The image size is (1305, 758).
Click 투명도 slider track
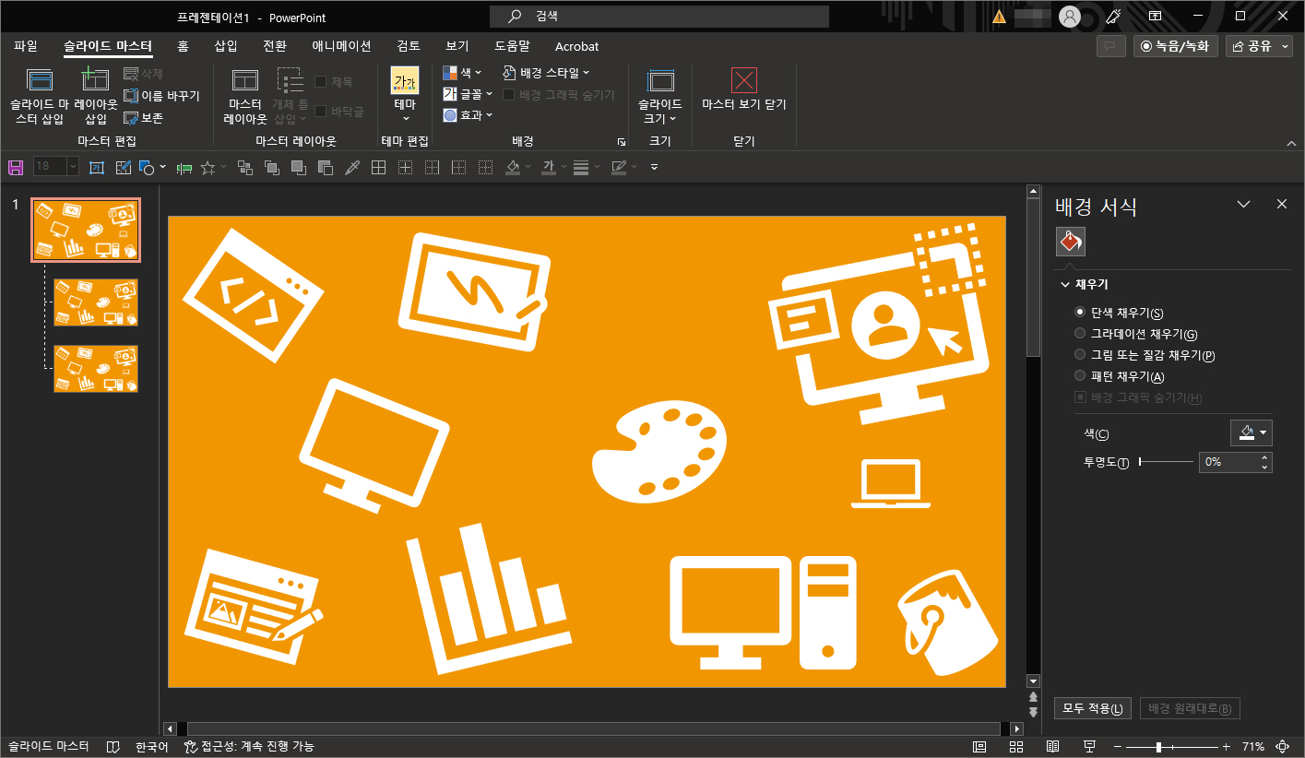[x=1166, y=462]
